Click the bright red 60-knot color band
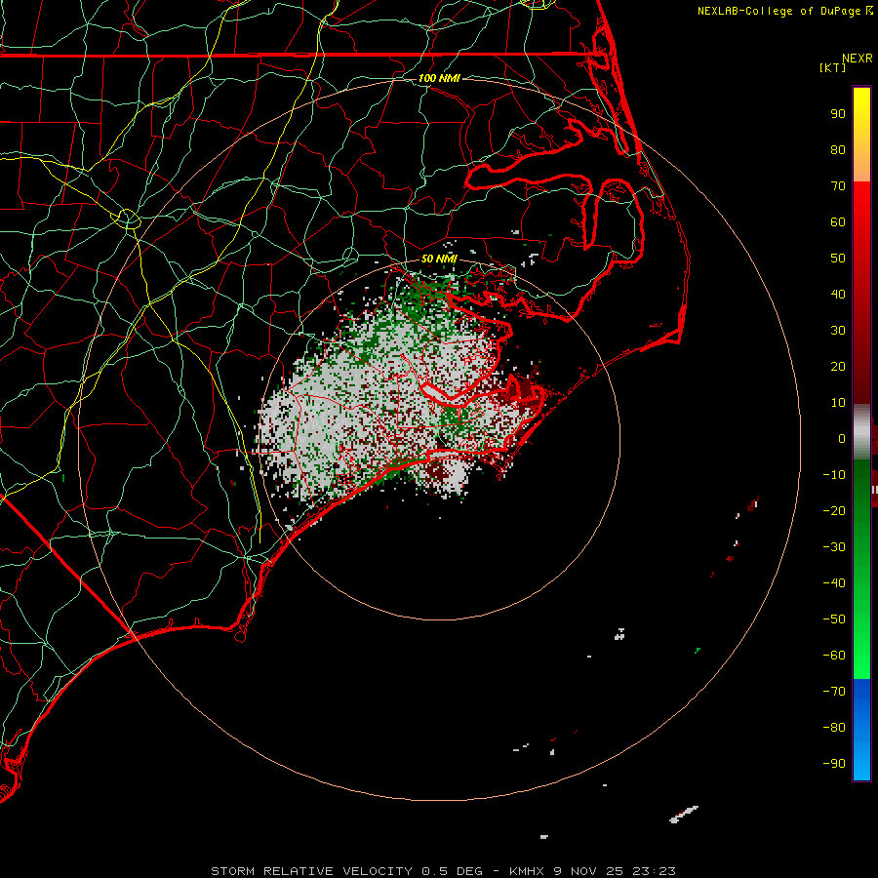Screen dimensions: 878x878 coord(861,221)
